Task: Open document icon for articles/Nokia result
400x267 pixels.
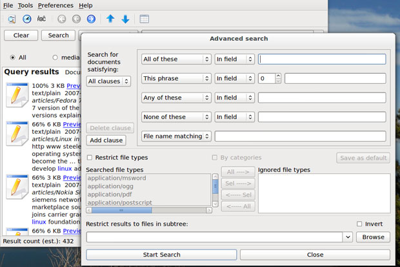Action: coord(17,187)
